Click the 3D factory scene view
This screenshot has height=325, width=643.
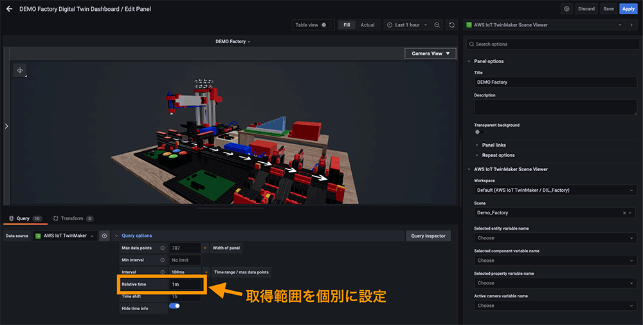tap(233, 133)
